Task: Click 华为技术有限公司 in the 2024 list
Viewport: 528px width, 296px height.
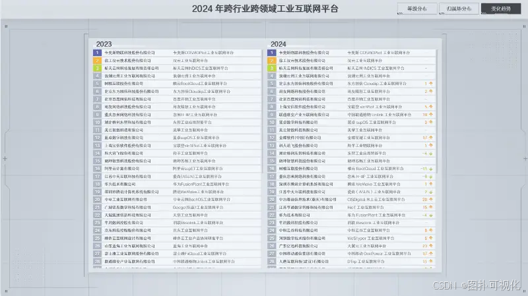Action: tap(294, 215)
